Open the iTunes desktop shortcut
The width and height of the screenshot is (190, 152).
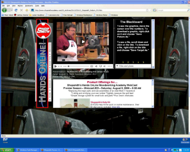[5, 141]
